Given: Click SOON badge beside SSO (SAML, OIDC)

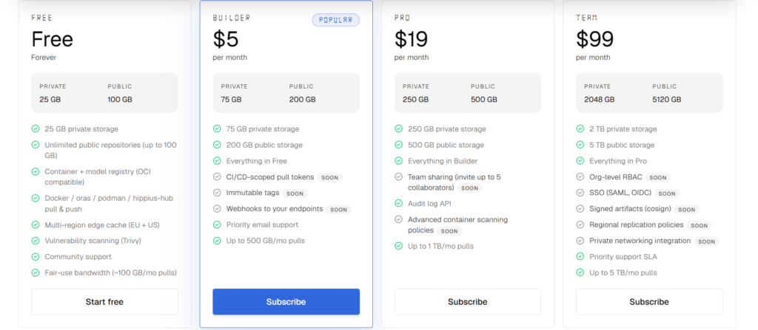Looking at the screenshot, I should pyautogui.click(x=667, y=193).
